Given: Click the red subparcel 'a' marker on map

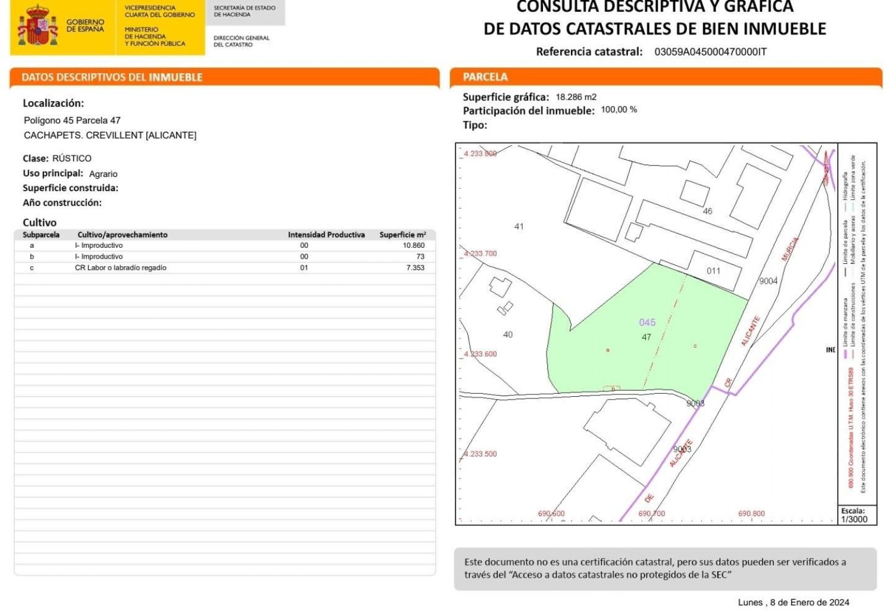Looking at the screenshot, I should point(607,350).
